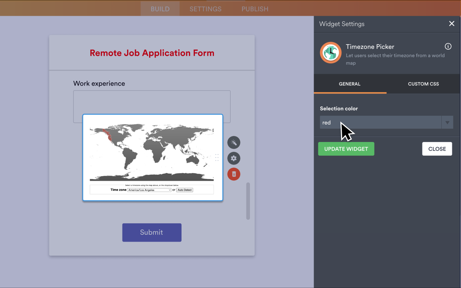Click the form's vertical scrollbar
461x288 pixels.
tap(248, 201)
